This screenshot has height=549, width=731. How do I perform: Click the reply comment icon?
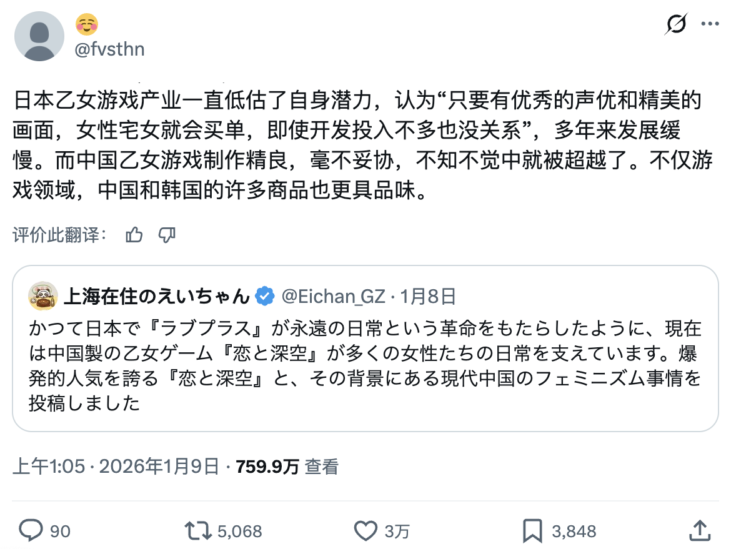(30, 531)
